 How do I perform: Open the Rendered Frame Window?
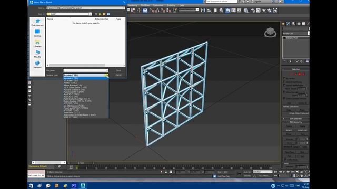(258, 10)
